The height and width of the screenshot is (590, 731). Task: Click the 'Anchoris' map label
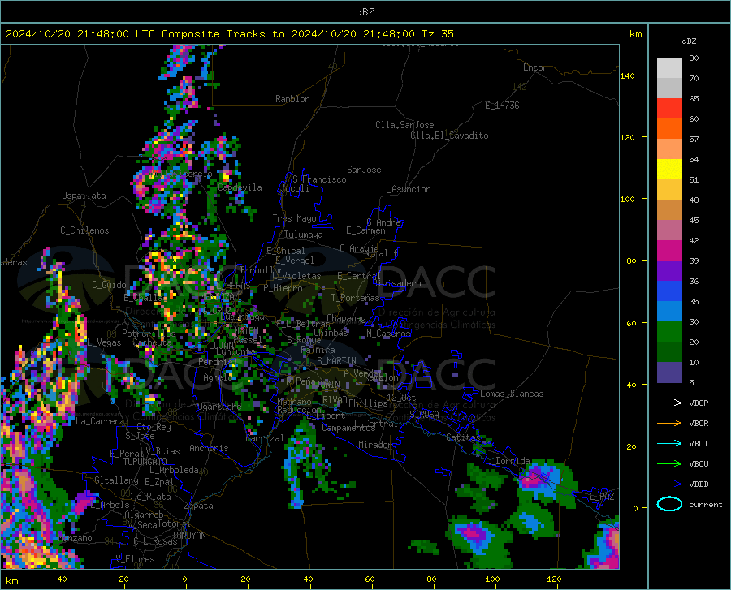209,448
